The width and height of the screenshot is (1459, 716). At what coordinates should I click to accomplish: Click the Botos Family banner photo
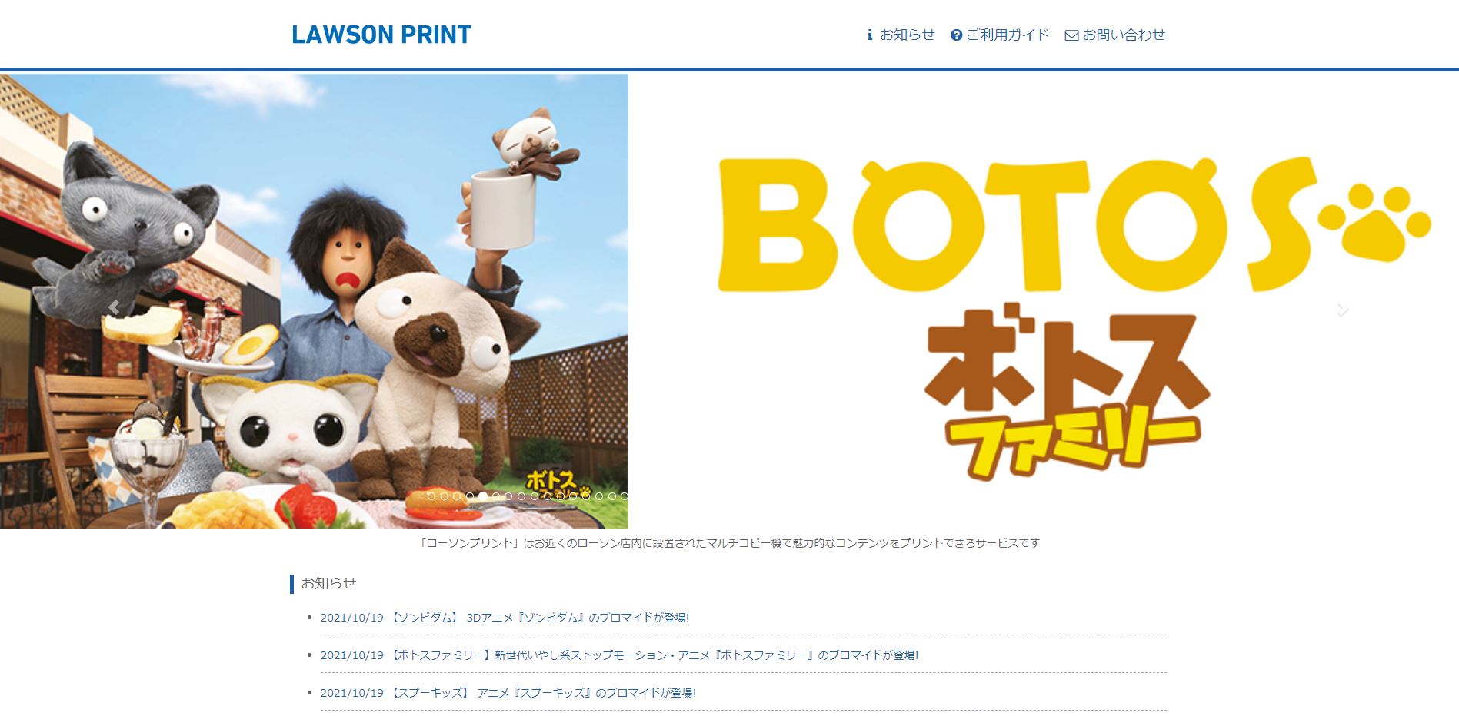pos(314,301)
